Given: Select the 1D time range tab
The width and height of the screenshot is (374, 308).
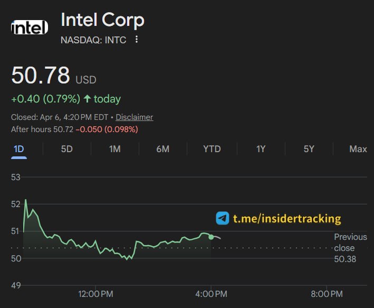Looking at the screenshot, I should point(18,149).
